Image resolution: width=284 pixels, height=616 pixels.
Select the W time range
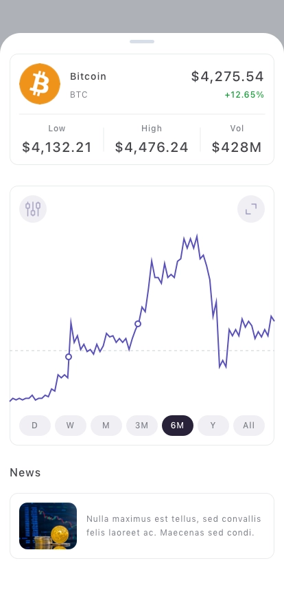[71, 426]
